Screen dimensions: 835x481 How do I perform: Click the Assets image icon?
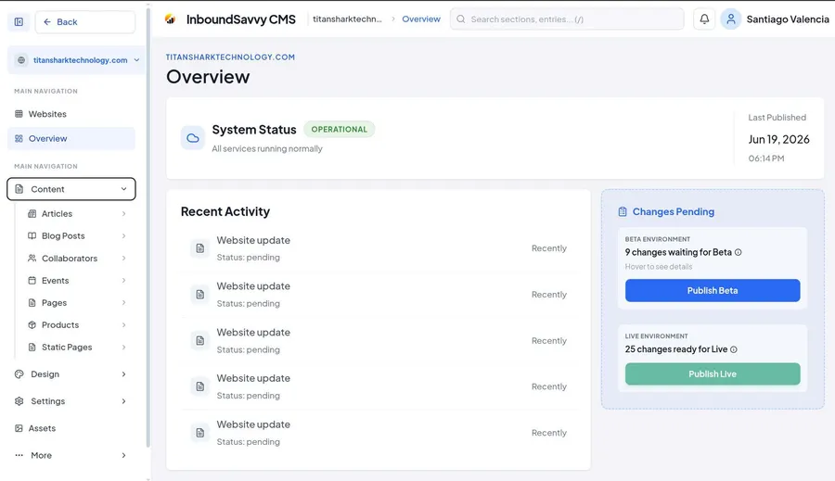pyautogui.click(x=19, y=428)
